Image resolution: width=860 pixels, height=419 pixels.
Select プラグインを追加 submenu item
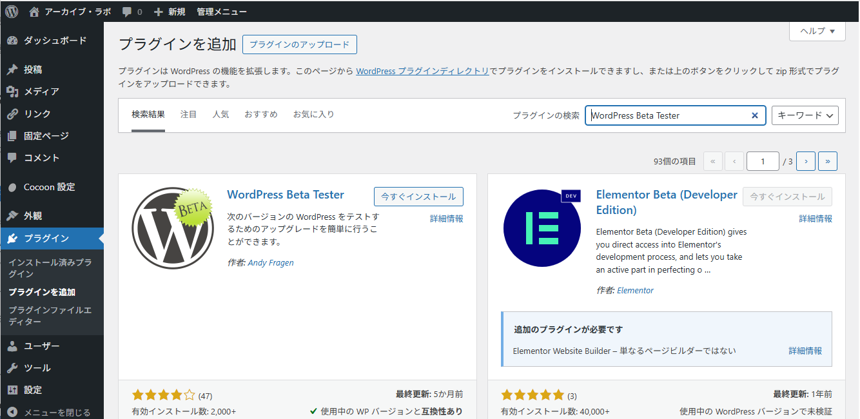42,292
